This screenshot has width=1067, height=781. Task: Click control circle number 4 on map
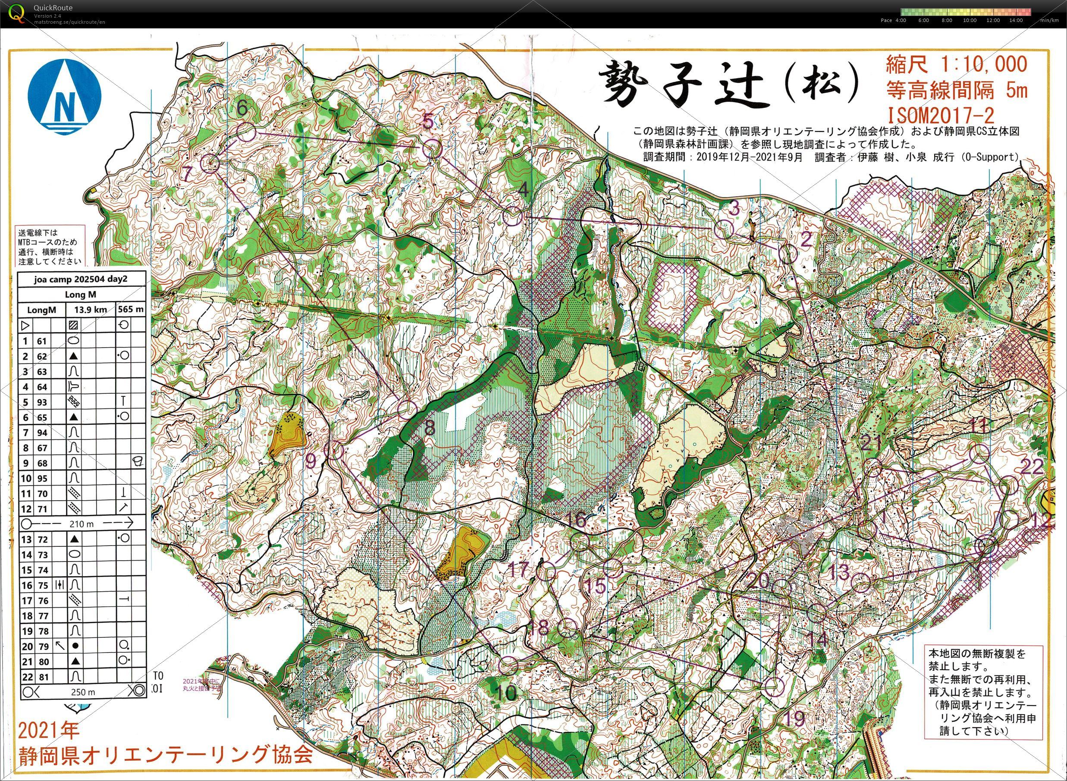click(512, 217)
